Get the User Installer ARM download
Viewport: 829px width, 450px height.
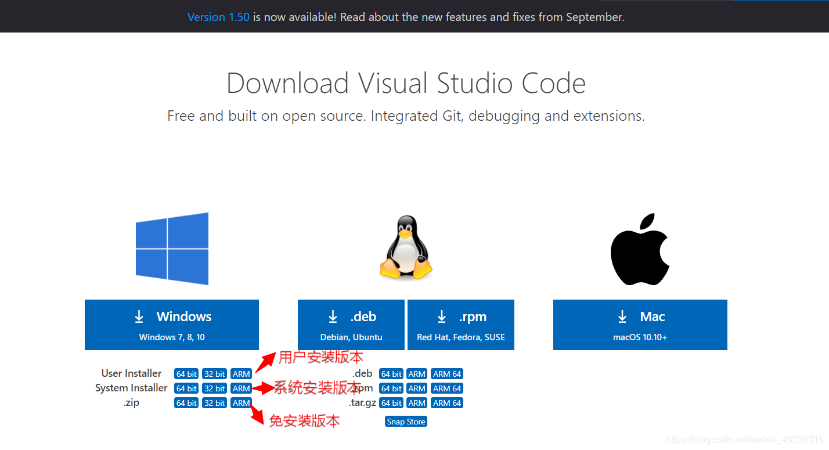coord(242,374)
